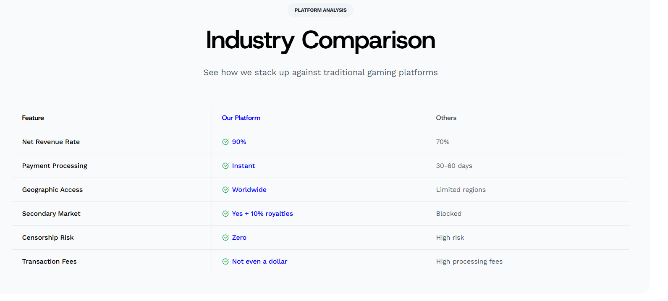
Task: Click the Limited regions cell
Action: (461, 190)
